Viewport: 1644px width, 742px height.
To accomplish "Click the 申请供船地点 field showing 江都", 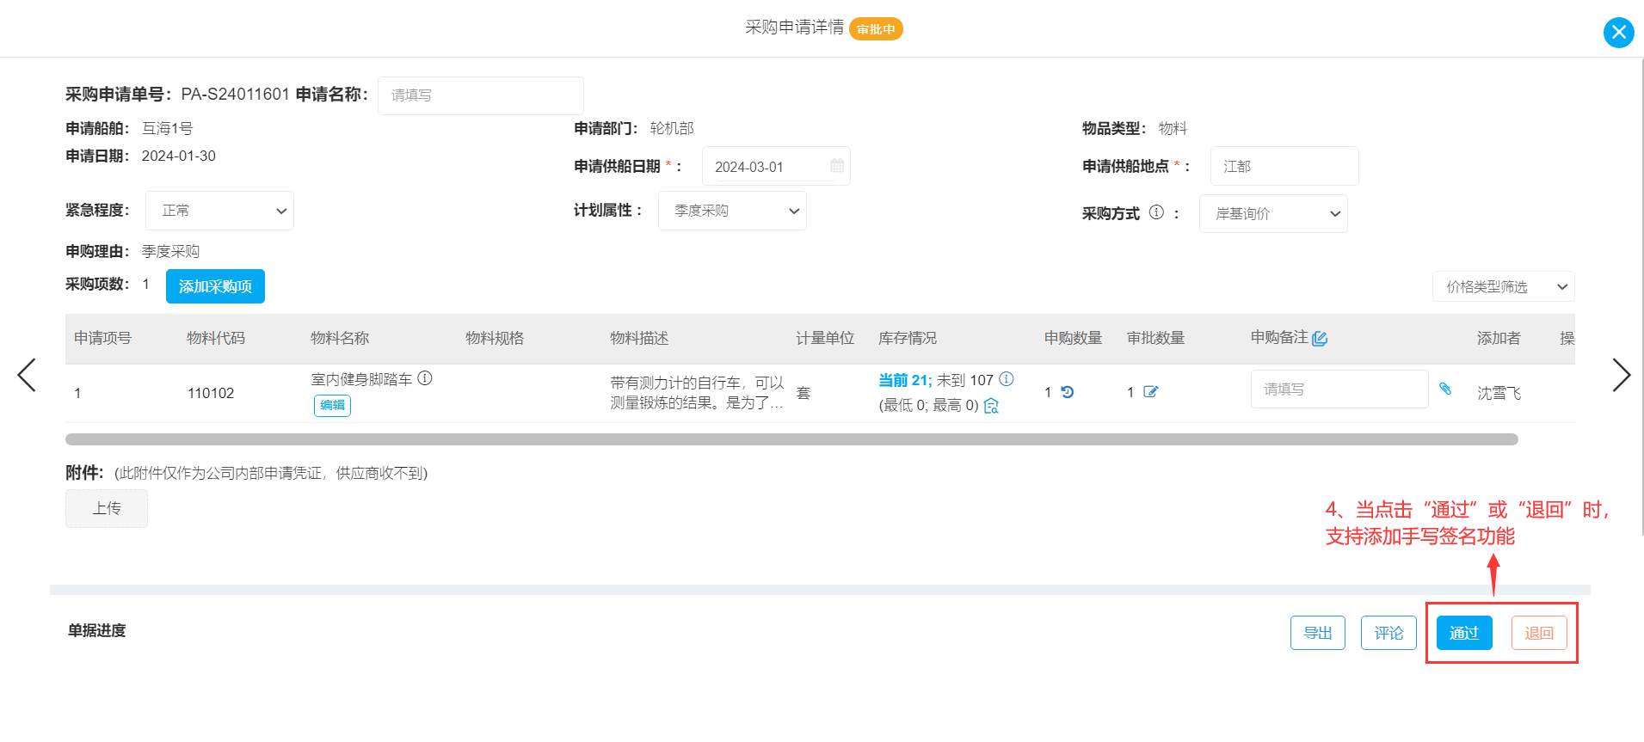I will pyautogui.click(x=1284, y=166).
